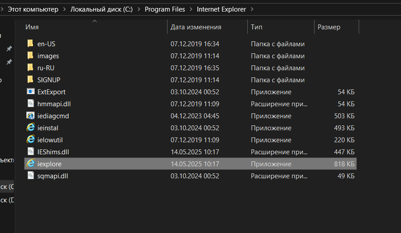Click the 818 КБ size value
Screen dimensions: 401x233
pos(344,164)
